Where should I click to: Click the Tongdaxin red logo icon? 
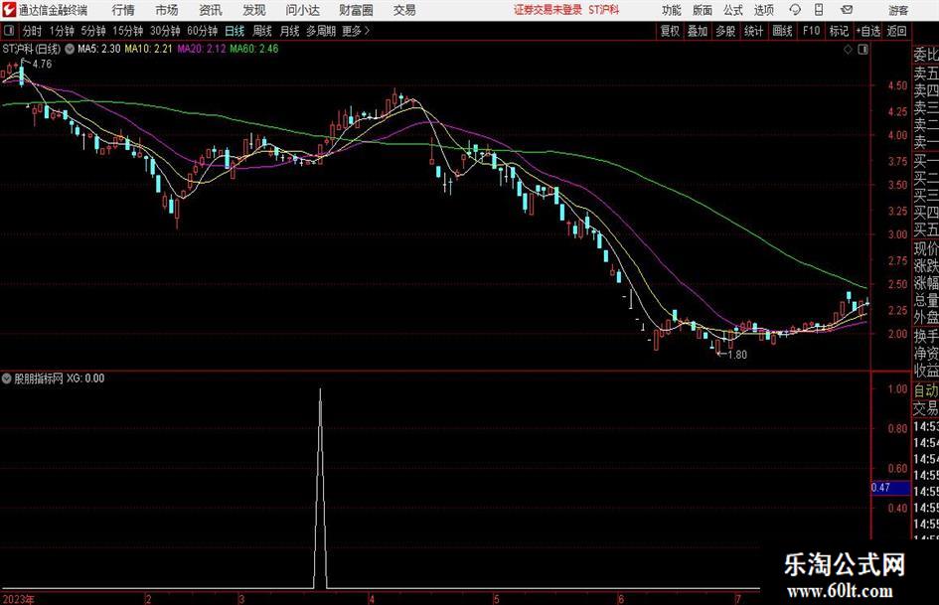(8, 10)
